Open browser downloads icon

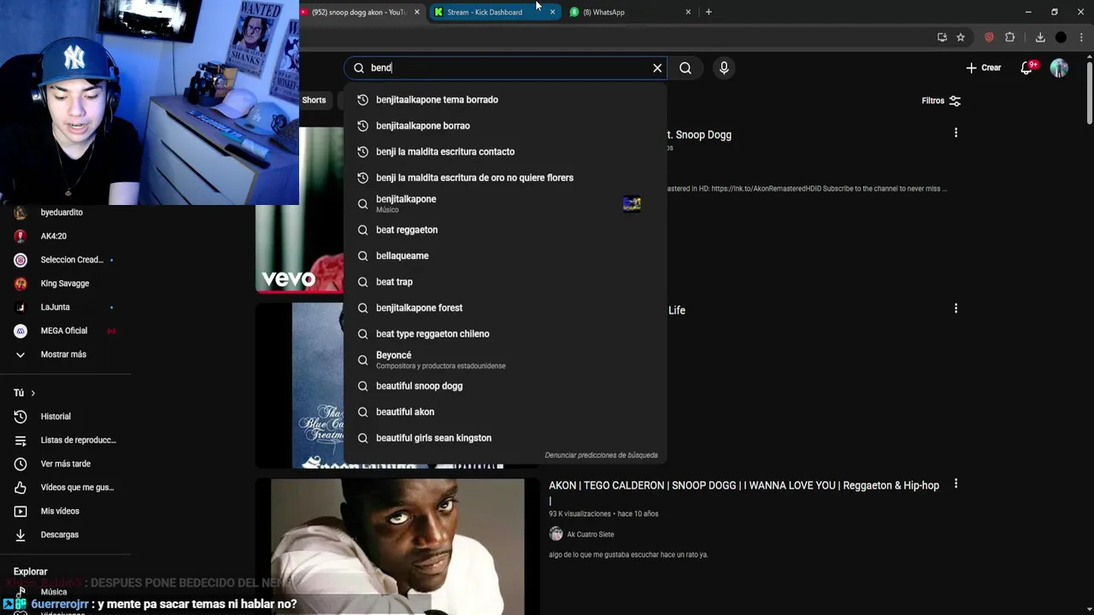(x=1040, y=38)
